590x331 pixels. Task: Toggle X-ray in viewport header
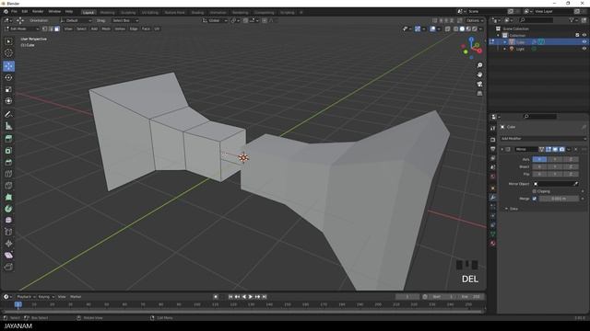point(448,29)
